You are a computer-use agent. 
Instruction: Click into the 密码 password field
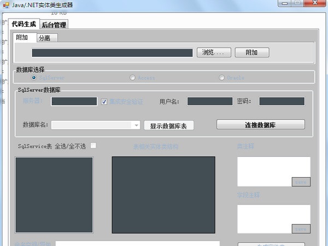[x=282, y=101]
